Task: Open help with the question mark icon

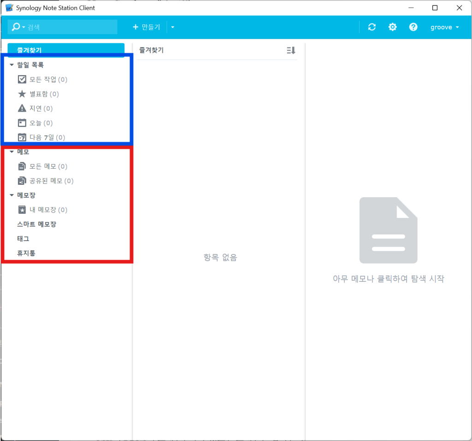Action: click(x=413, y=27)
